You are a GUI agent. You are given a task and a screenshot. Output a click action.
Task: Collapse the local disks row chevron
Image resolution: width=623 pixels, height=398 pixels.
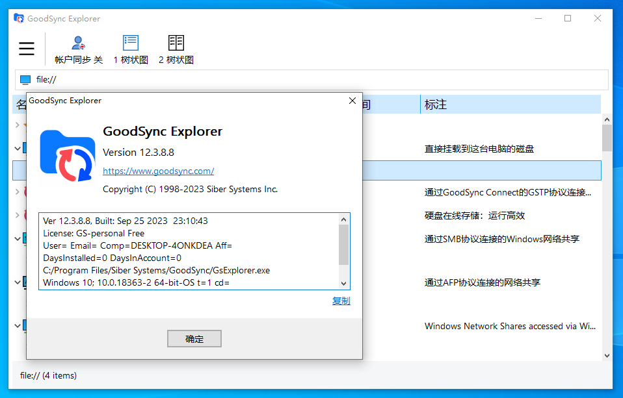tap(18, 149)
